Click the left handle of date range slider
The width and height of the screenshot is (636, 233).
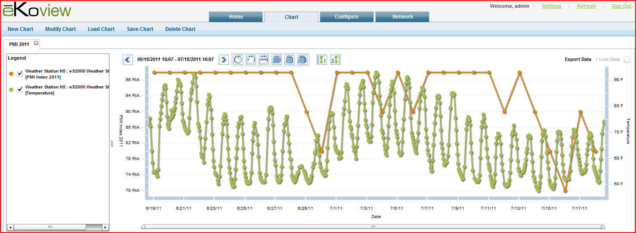[143, 227]
